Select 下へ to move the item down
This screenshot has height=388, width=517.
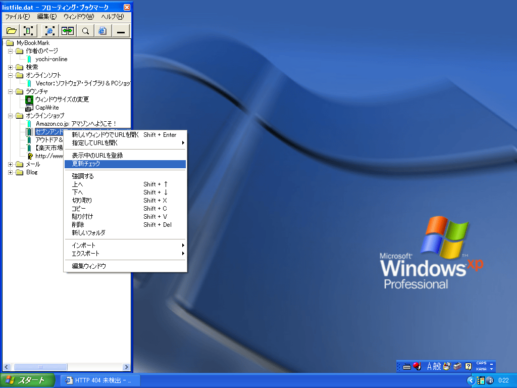[x=125, y=192]
